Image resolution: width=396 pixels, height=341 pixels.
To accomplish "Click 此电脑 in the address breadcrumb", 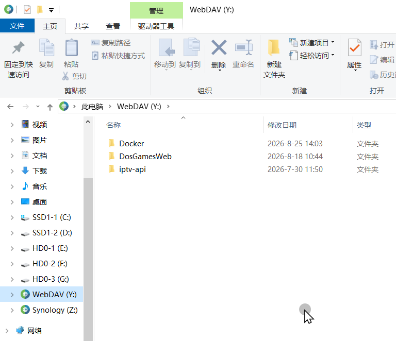I will [x=92, y=107].
